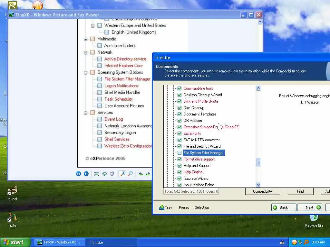Open the Preset menu in nLite

pos(184,207)
